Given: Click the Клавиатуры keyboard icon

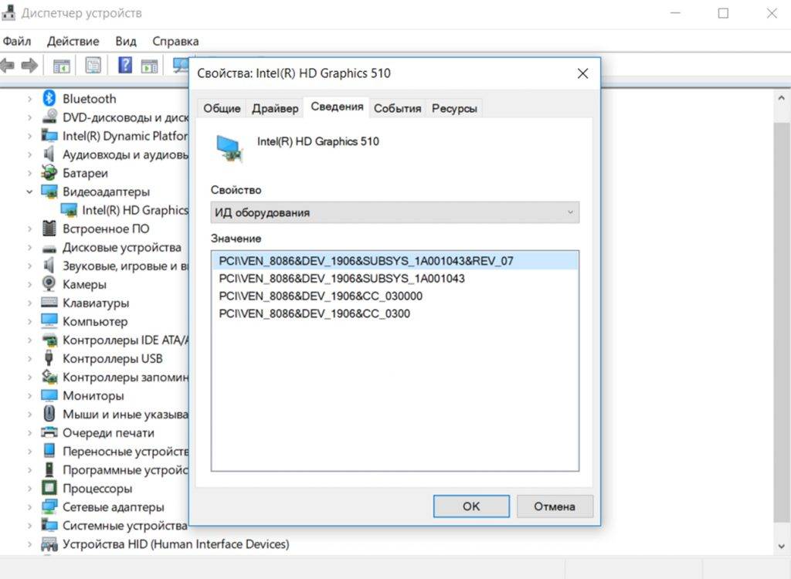Looking at the screenshot, I should pyautogui.click(x=49, y=303).
